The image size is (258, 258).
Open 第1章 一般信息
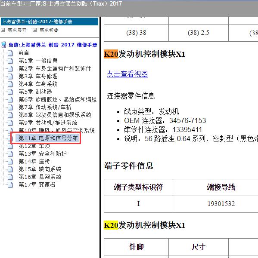(38, 61)
